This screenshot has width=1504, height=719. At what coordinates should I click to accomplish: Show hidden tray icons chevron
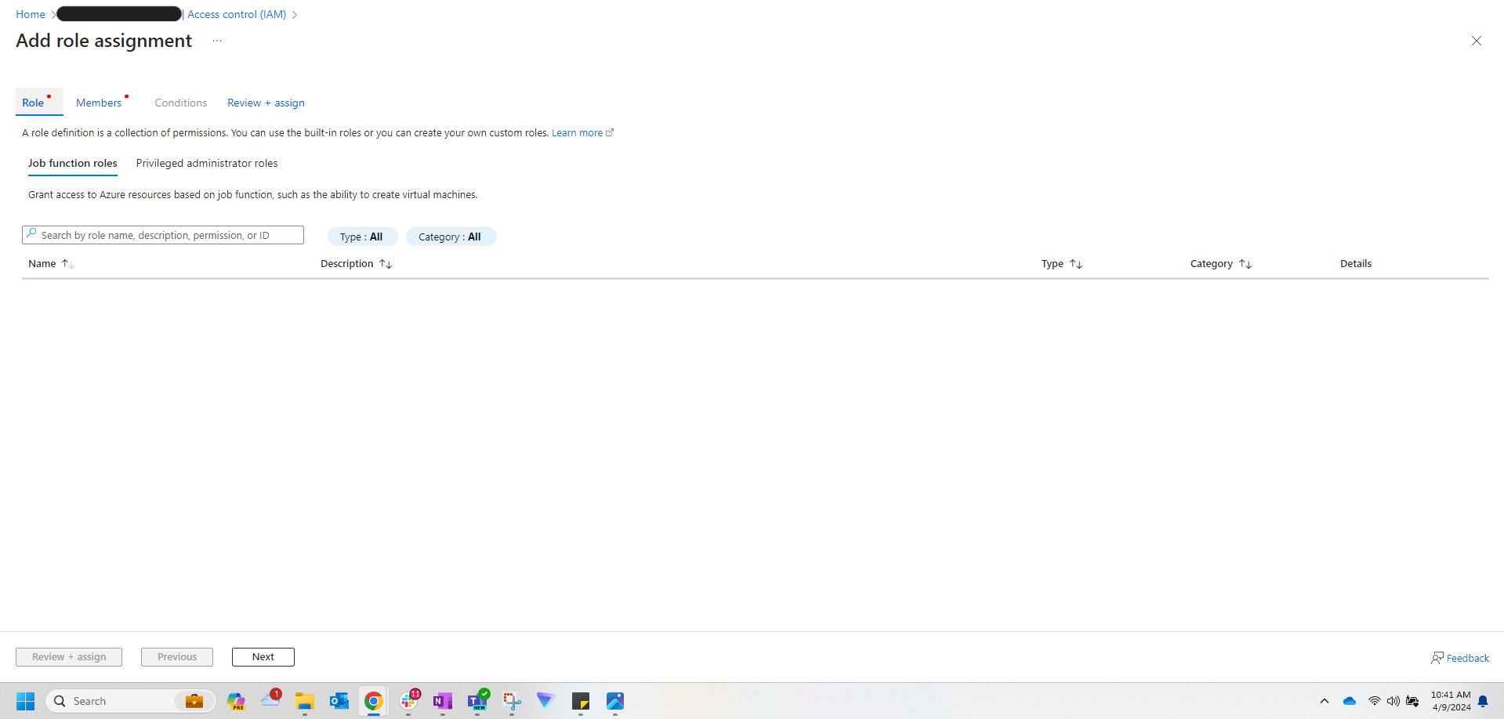coord(1325,701)
